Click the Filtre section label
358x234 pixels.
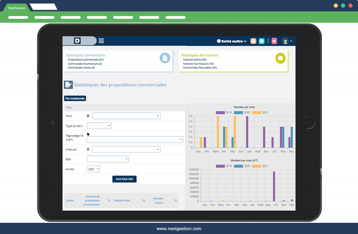69,108
